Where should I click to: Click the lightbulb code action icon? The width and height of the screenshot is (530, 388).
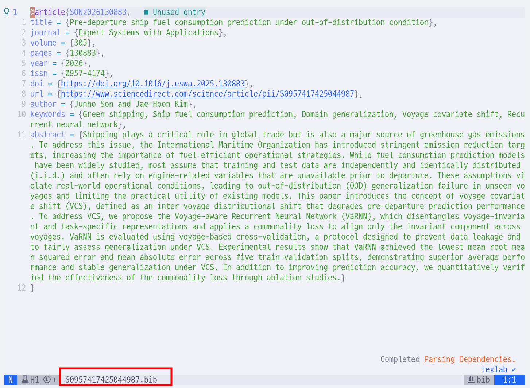(7, 12)
